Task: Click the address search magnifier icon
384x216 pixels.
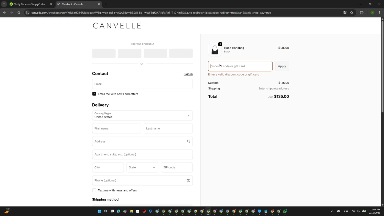Action: [x=188, y=141]
